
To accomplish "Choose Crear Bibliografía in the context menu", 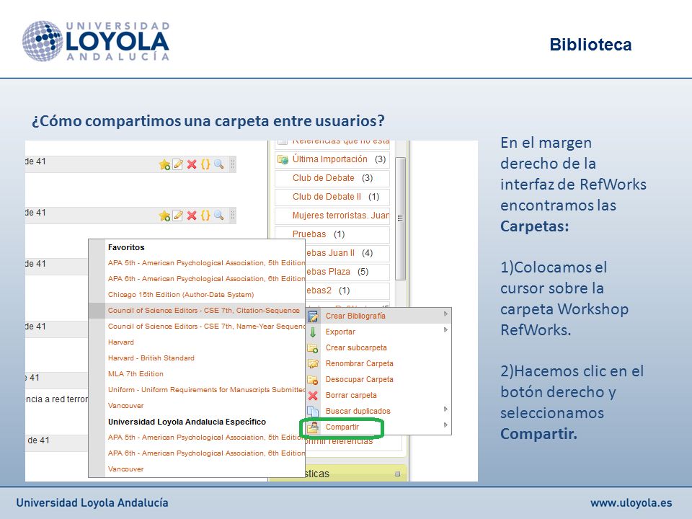I will (378, 316).
